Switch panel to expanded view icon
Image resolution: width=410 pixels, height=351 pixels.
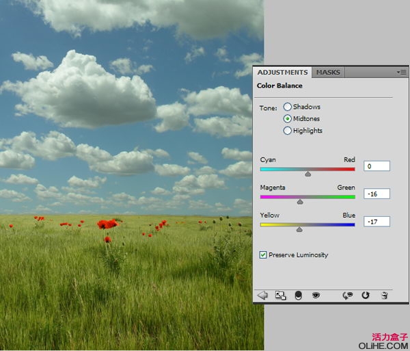point(281,296)
